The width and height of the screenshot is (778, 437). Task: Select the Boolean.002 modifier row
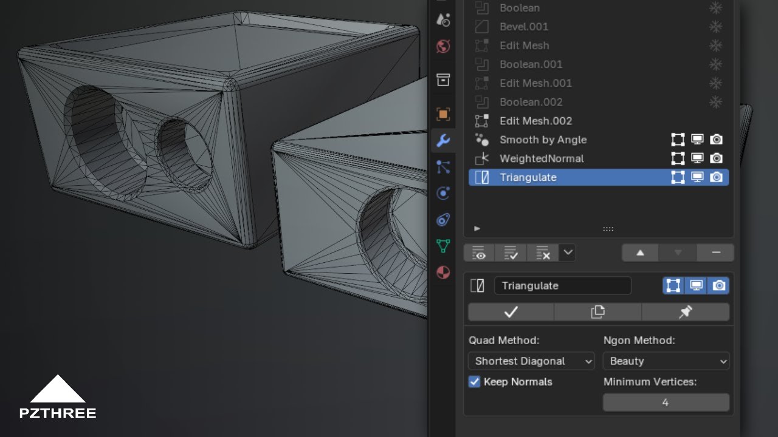point(599,102)
